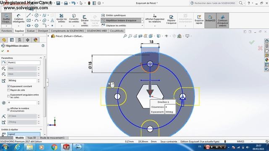Screen dimensions: 269x151
Task: Open Afficher/Supprimer les relations
Action: (155, 18)
